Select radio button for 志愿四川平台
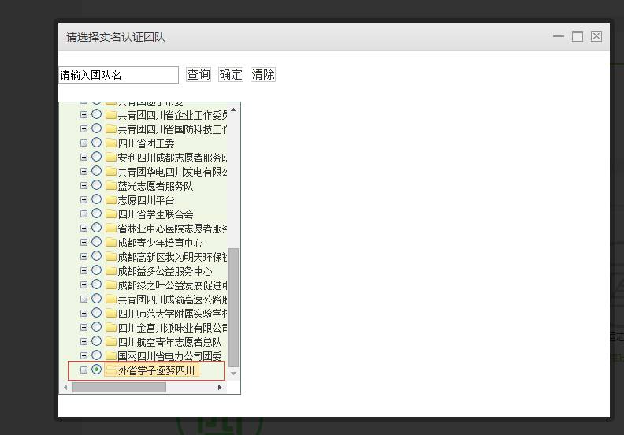624x435 pixels. [97, 200]
